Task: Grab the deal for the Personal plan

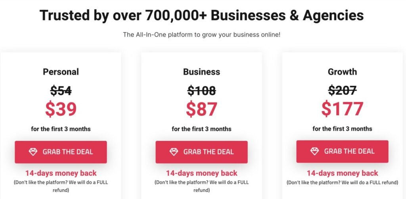Action: (61, 152)
